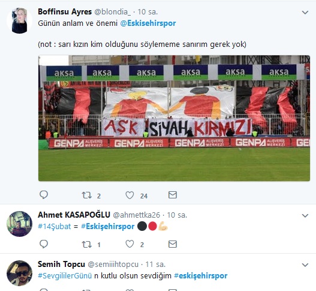Like the tweet with 24 likes

click(x=130, y=195)
